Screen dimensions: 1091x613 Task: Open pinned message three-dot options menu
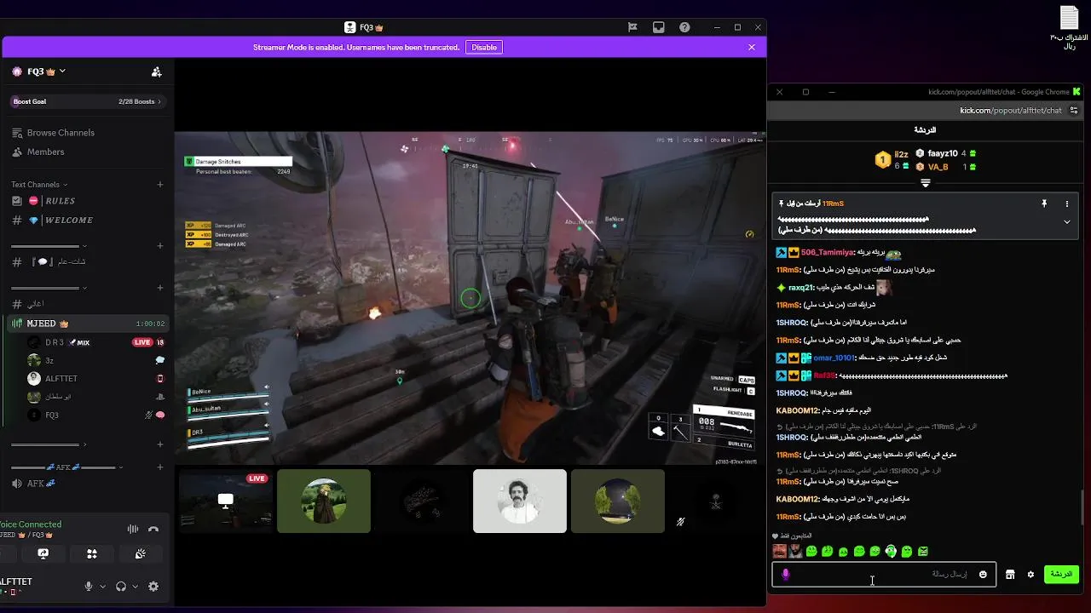coord(1066,204)
